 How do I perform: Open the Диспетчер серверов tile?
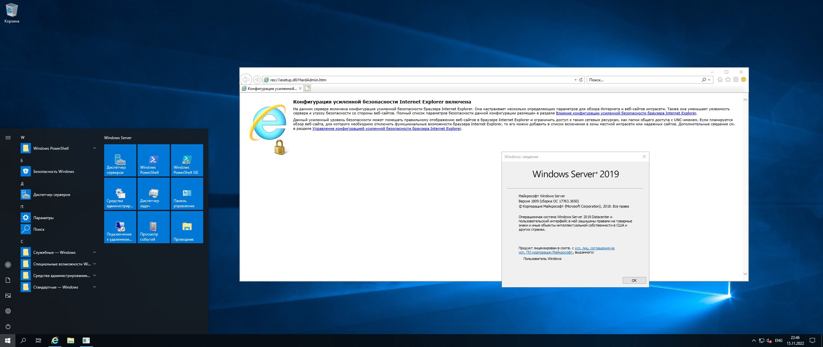[x=120, y=160]
